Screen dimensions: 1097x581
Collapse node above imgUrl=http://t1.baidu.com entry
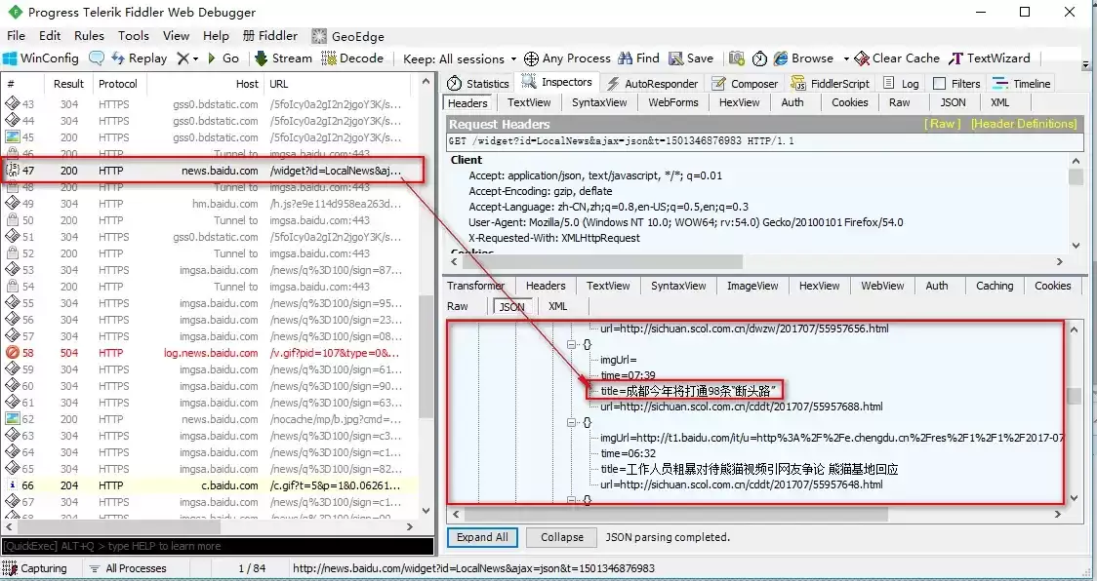tap(572, 422)
